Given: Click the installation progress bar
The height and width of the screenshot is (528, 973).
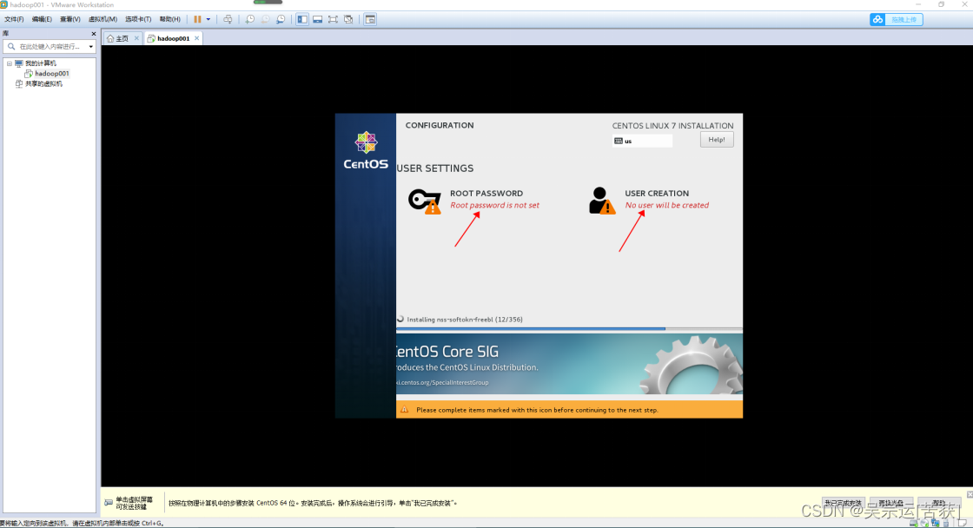Looking at the screenshot, I should (x=569, y=328).
